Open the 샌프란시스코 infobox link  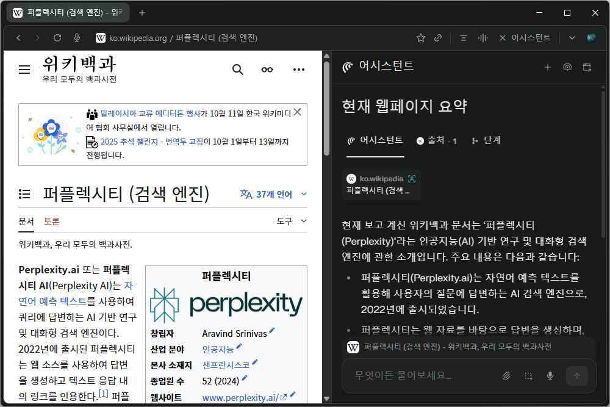226,365
